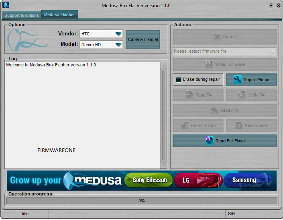This screenshot has width=283, height=220.
Task: Click the Idle status bar text
Action: point(25,214)
